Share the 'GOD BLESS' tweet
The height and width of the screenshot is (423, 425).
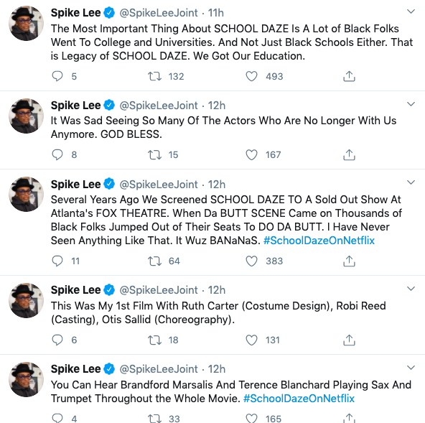click(x=349, y=155)
